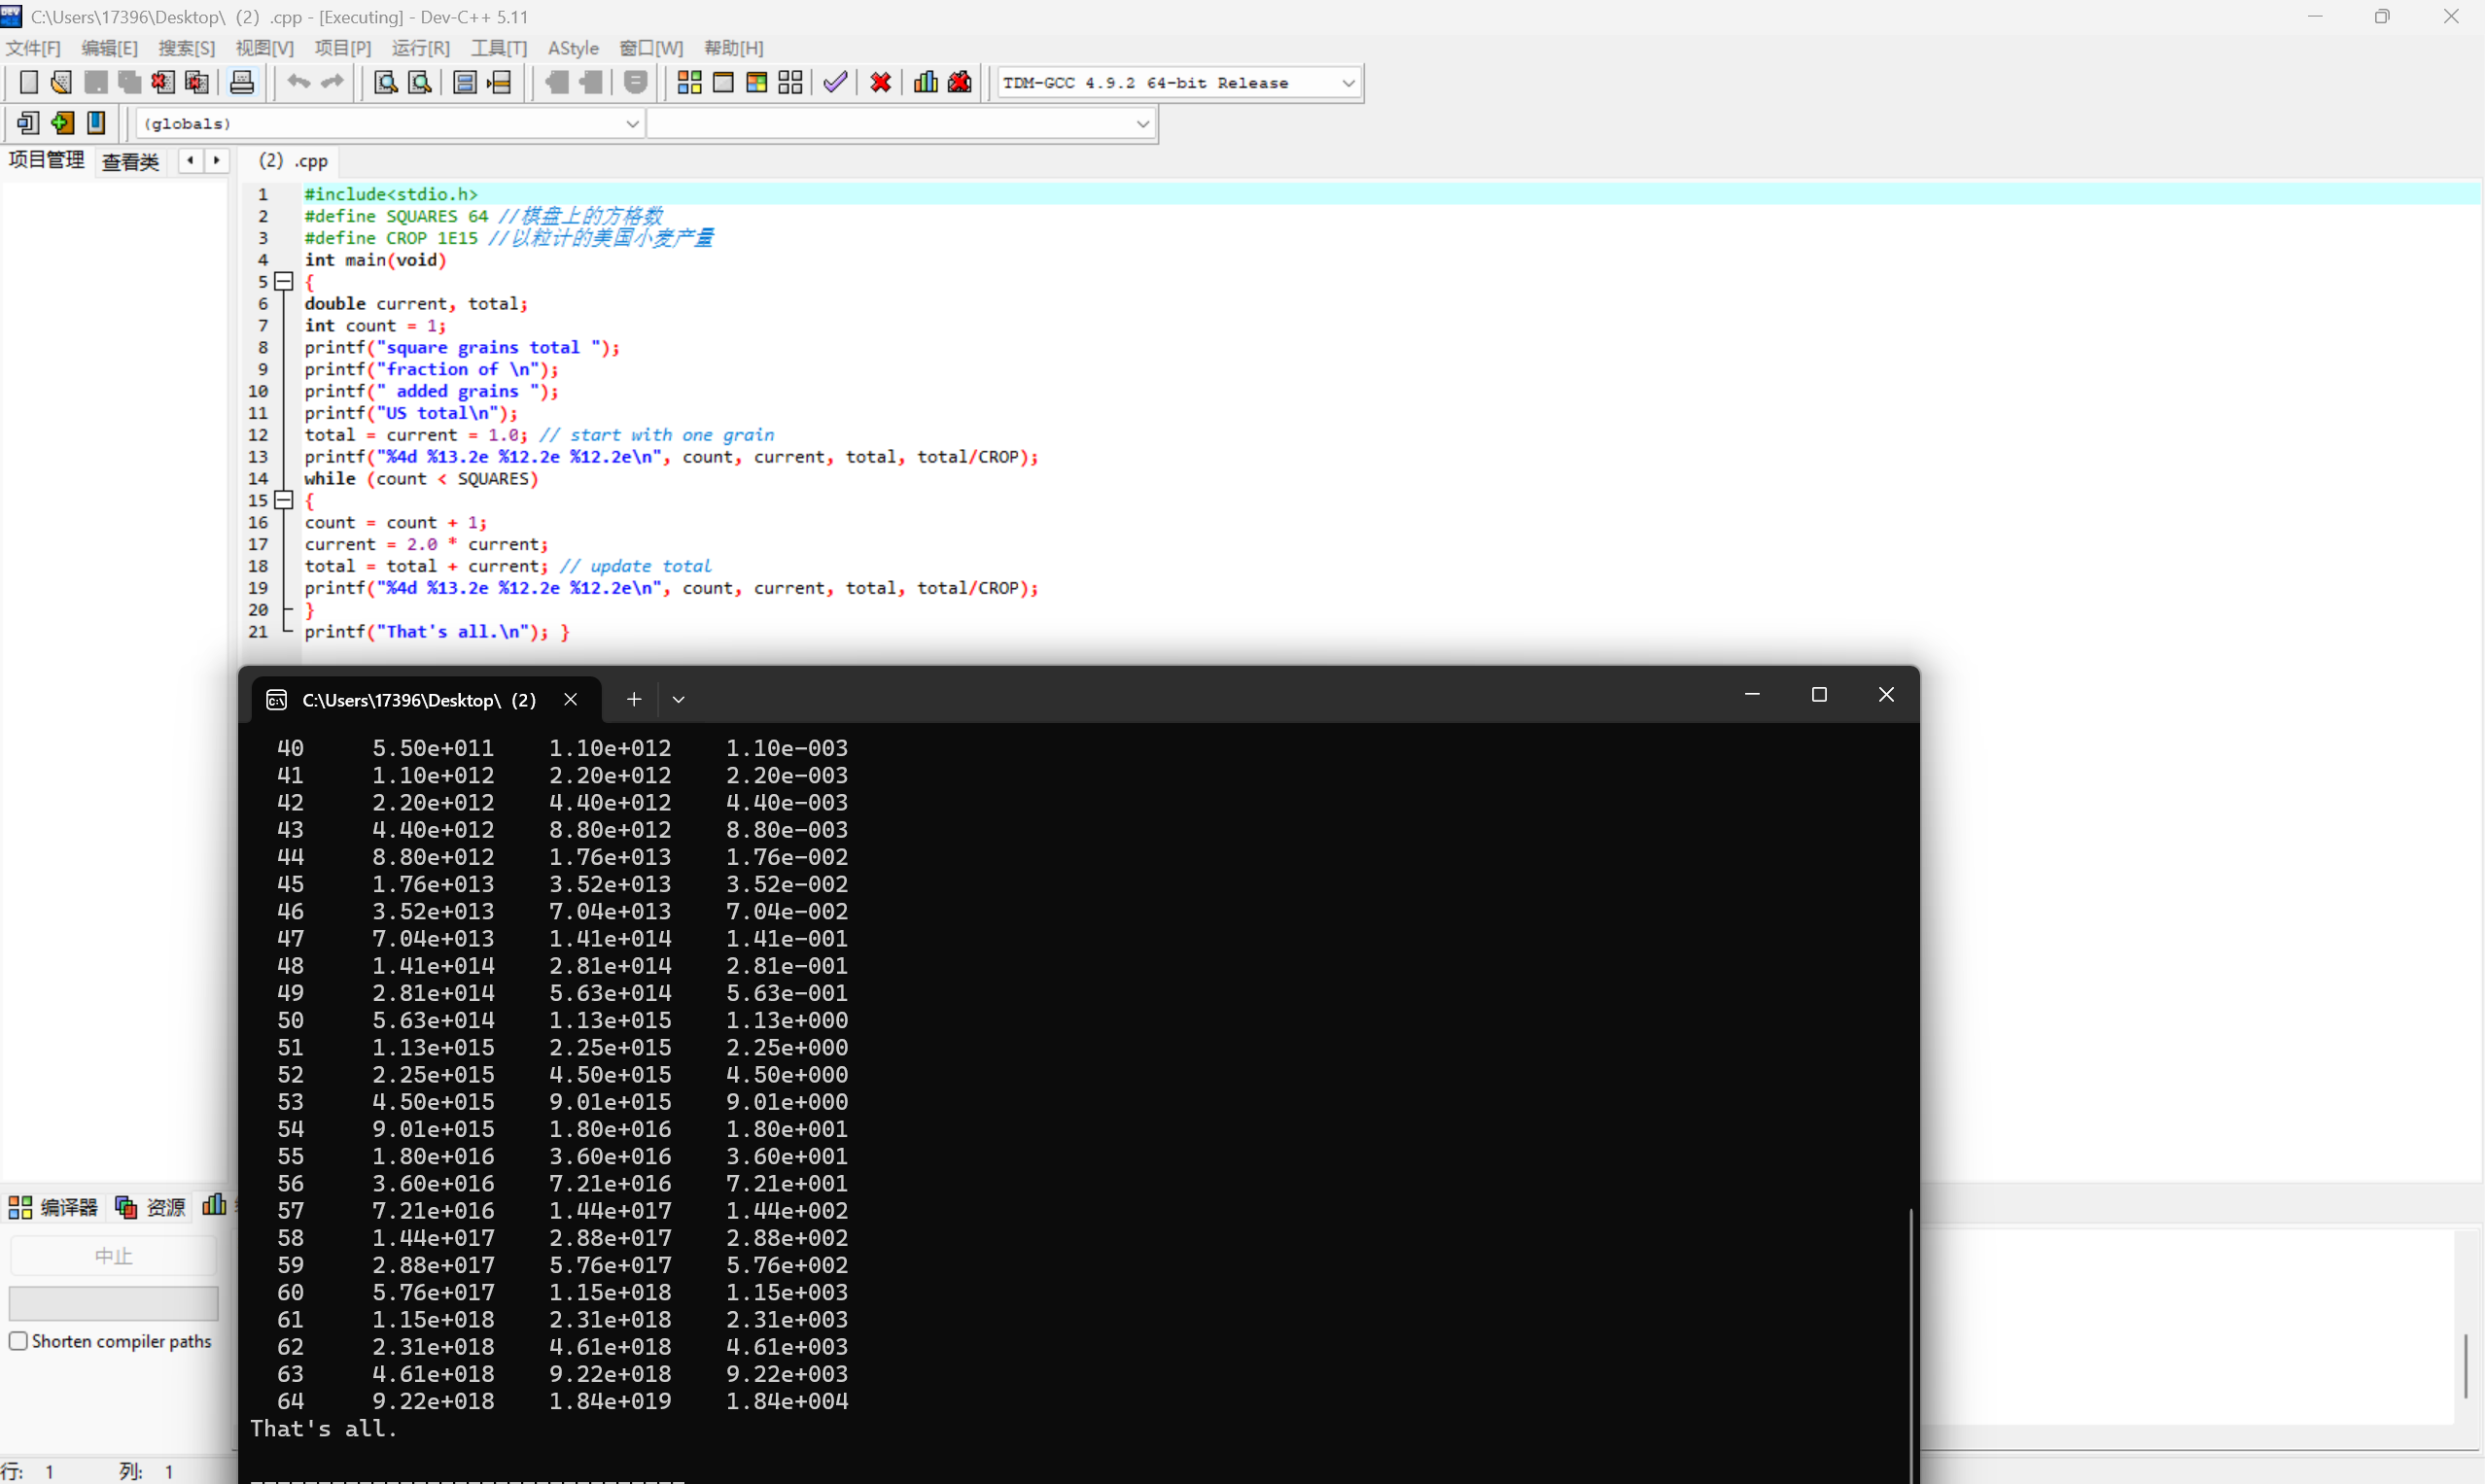Click the Delete Profiling Information icon
This screenshot has height=1484, width=2485.
(960, 83)
